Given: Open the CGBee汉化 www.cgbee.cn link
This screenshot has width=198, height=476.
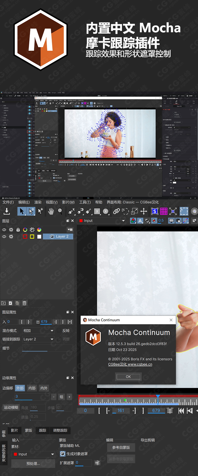Looking at the screenshot, I should pos(130,364).
